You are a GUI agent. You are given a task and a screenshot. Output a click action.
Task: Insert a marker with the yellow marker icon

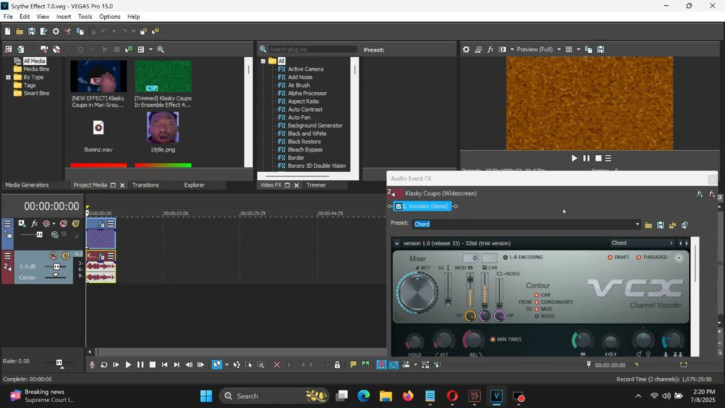click(353, 365)
